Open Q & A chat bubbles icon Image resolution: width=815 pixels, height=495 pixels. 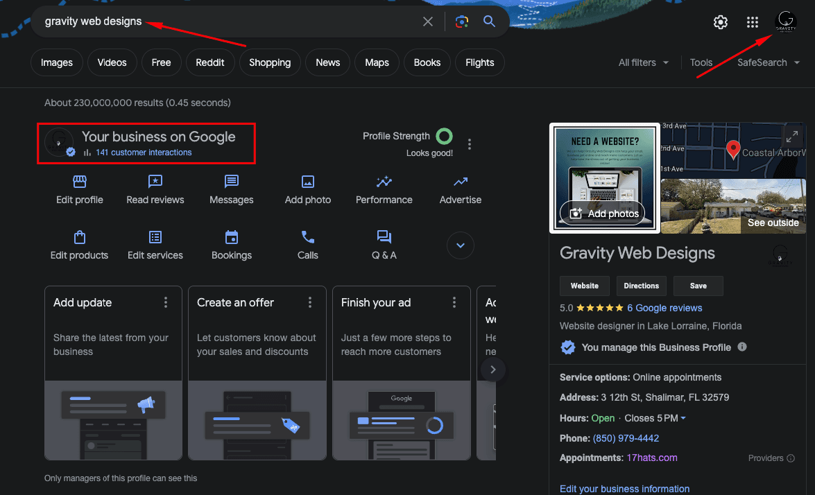(x=384, y=237)
